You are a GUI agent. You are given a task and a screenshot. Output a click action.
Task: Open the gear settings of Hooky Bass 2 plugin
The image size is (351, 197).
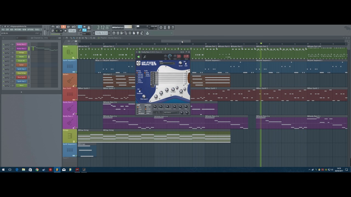tap(139, 52)
